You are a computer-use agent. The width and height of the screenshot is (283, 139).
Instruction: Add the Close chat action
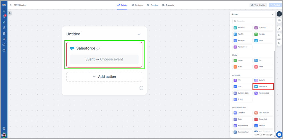click(x=263, y=119)
